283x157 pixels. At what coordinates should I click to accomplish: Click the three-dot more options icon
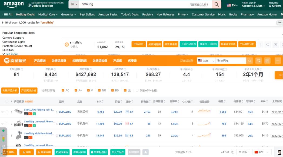[261, 45]
